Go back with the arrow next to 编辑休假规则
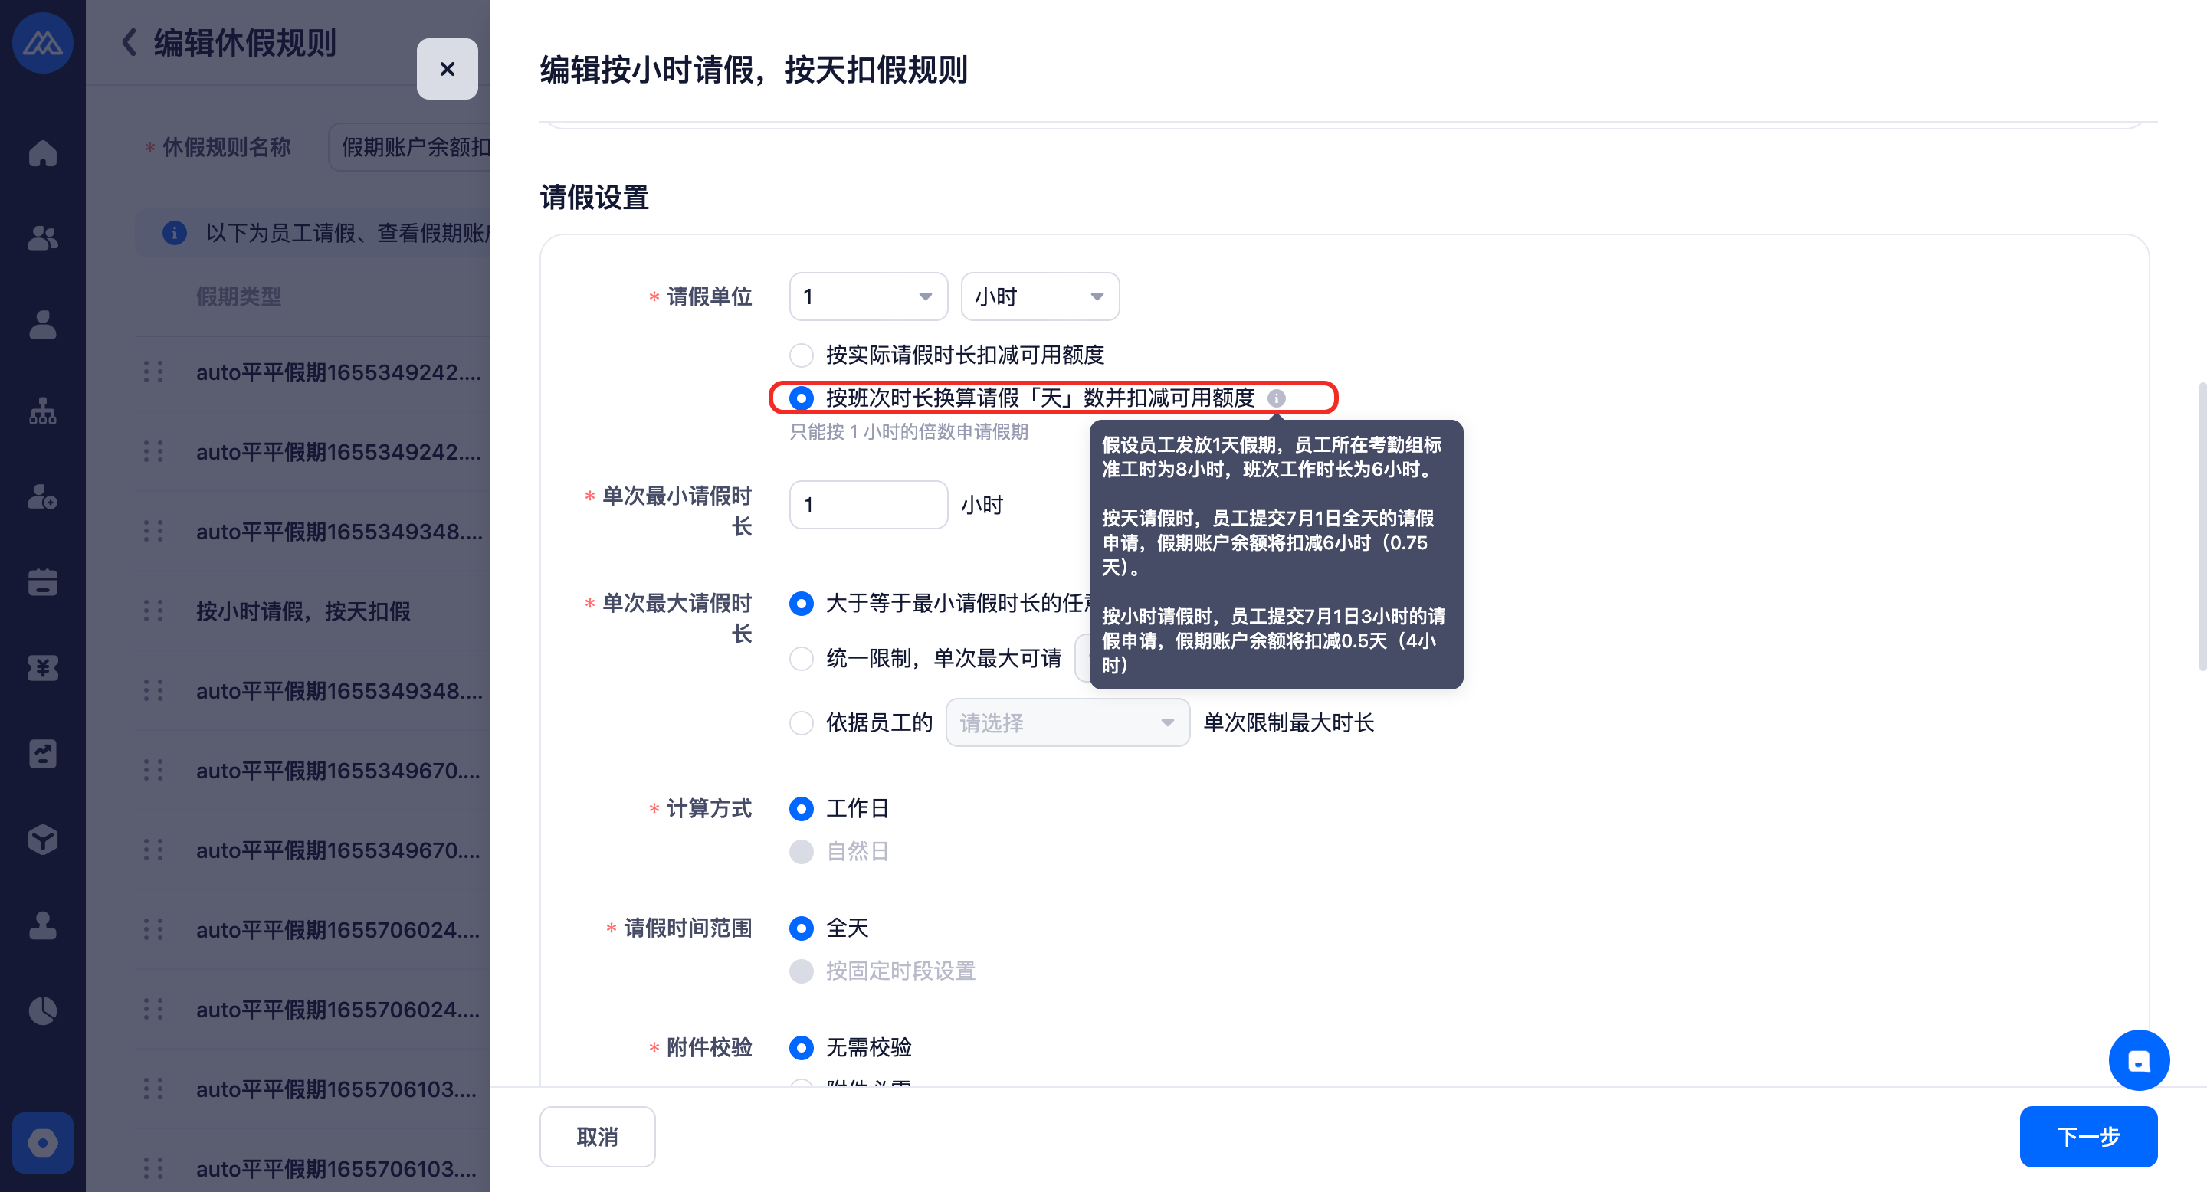2207x1192 pixels. (129, 42)
